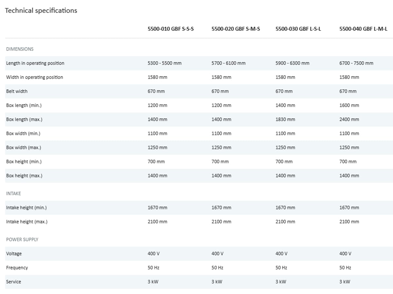Click the 2400 mm box length value

coord(349,119)
